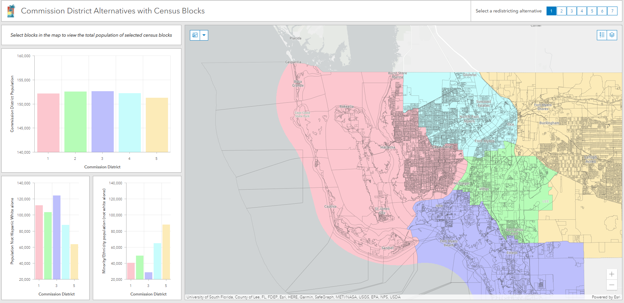Zoom out of the map

pos(612,285)
